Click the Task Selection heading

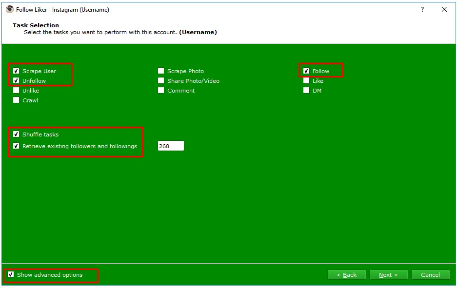click(x=36, y=25)
